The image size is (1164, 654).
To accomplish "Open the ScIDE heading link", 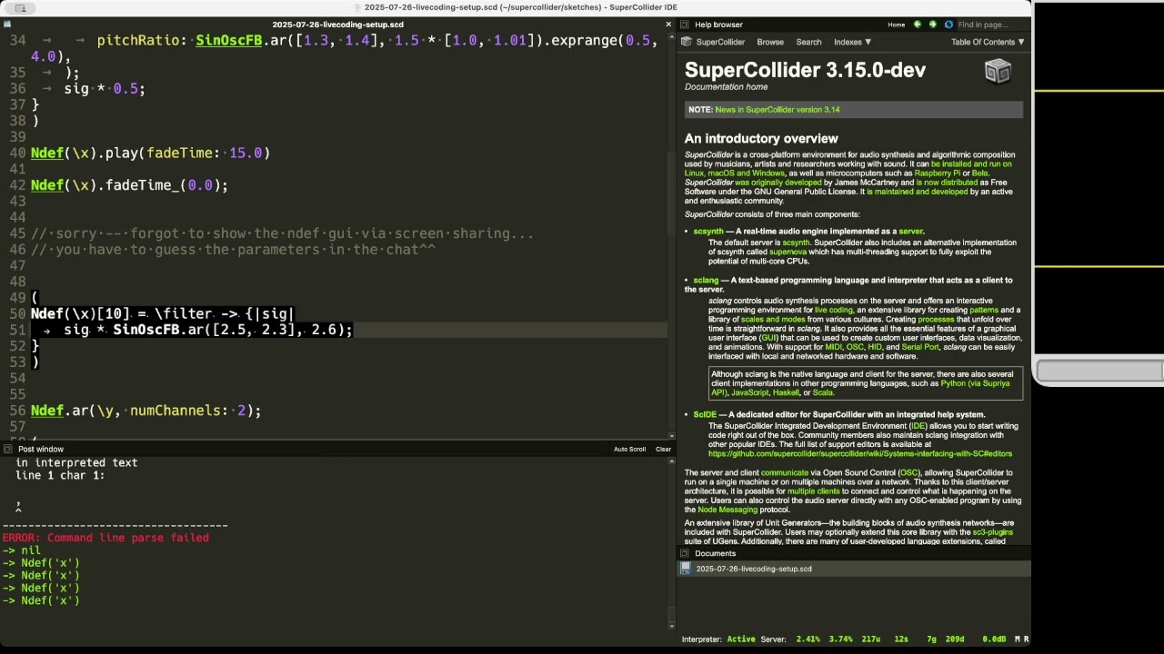I will (705, 414).
